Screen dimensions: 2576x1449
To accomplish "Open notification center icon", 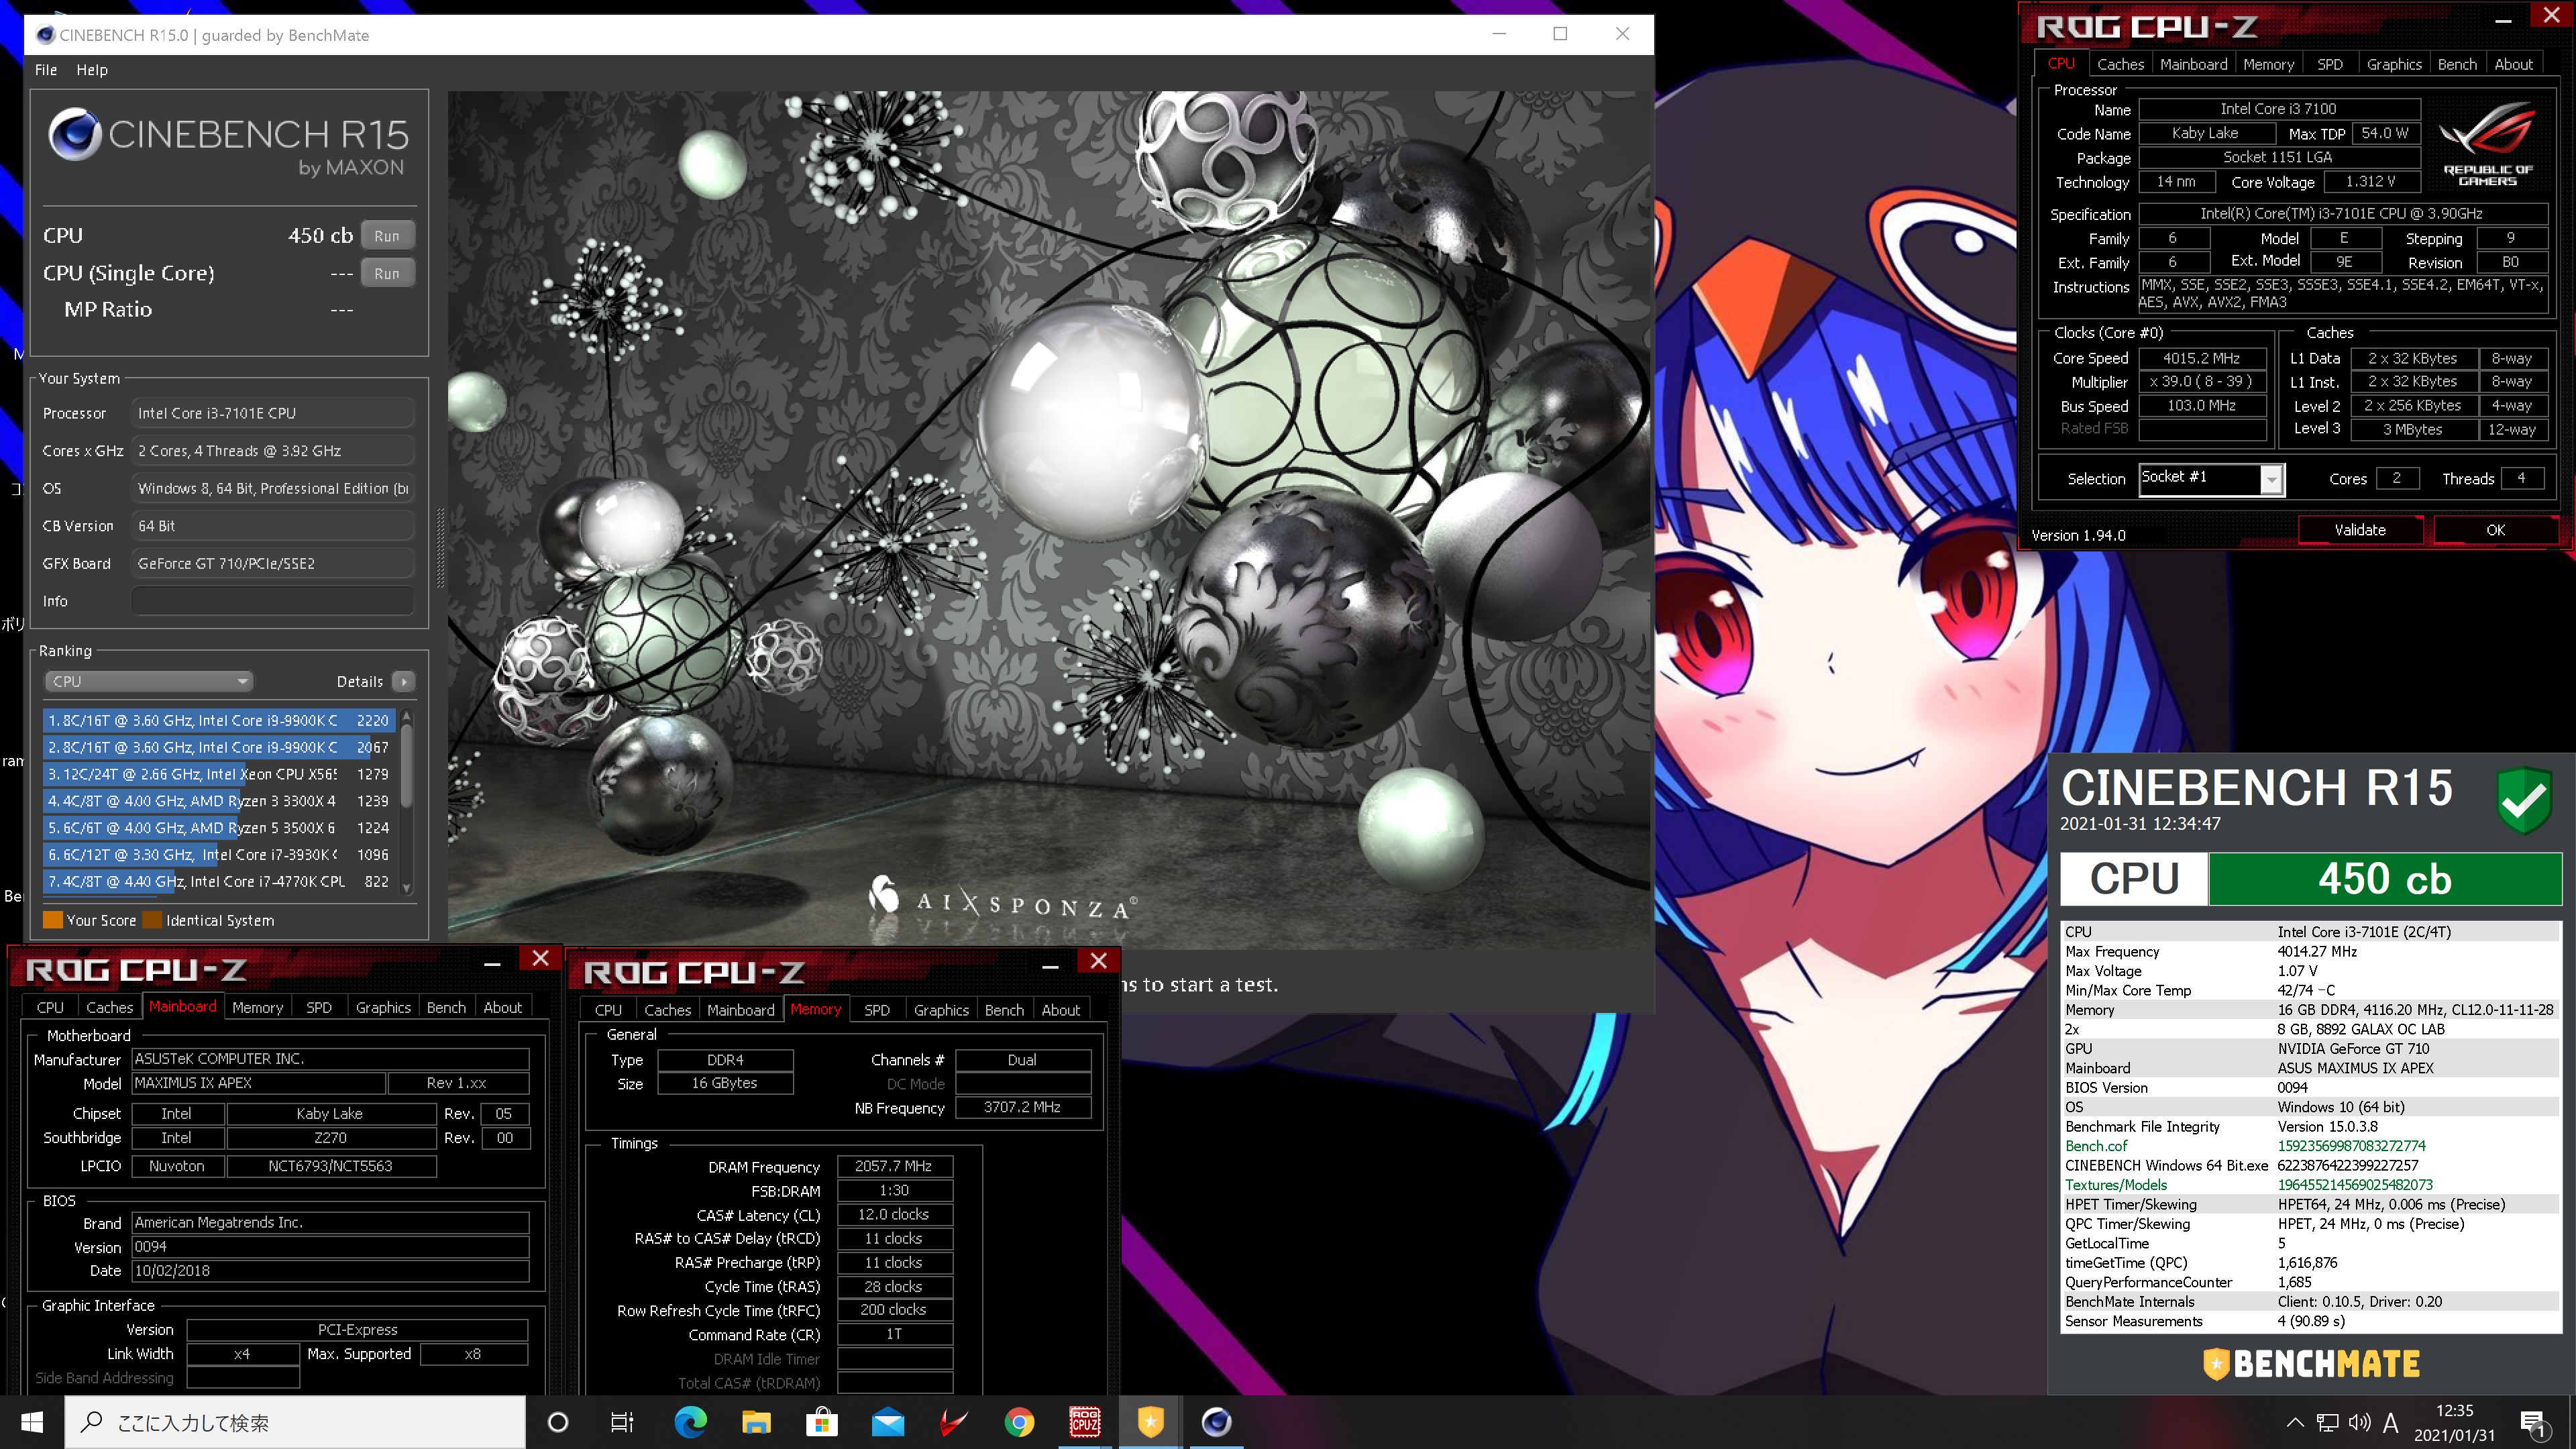I will coord(2533,1423).
